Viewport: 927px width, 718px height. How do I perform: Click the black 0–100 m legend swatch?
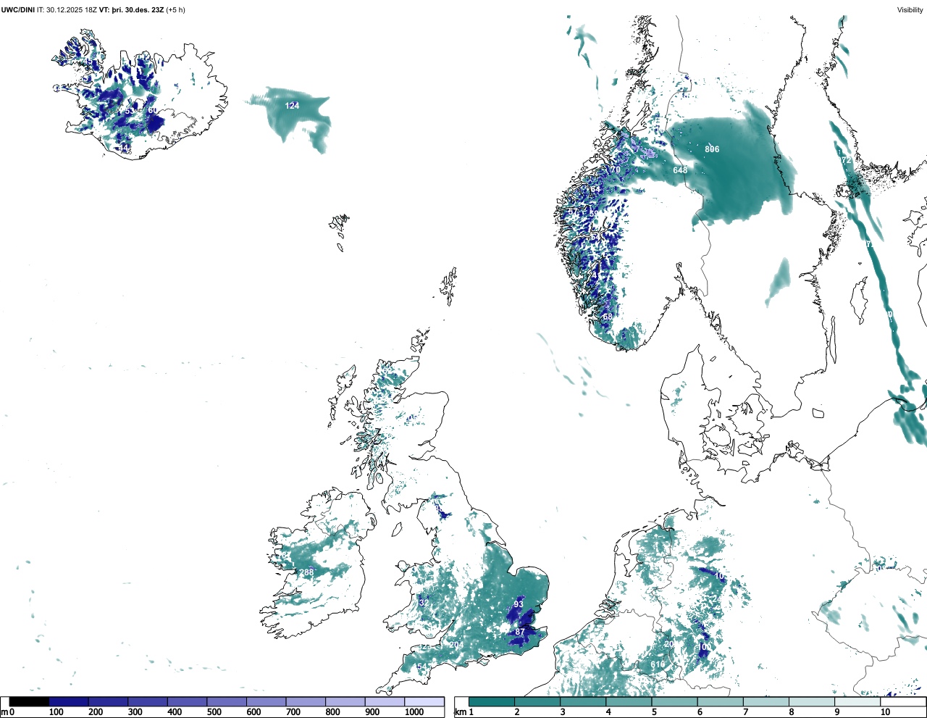(30, 701)
